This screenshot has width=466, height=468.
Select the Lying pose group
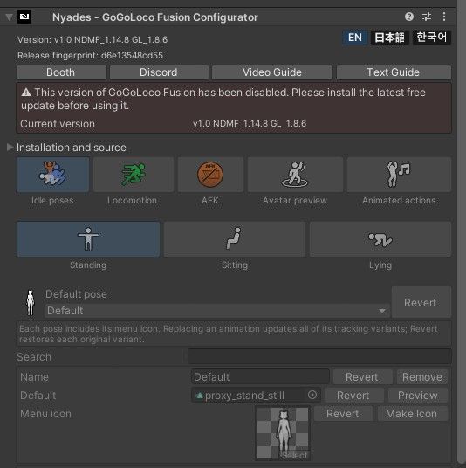click(380, 239)
